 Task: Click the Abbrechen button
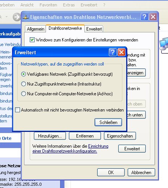[x=141, y=173]
